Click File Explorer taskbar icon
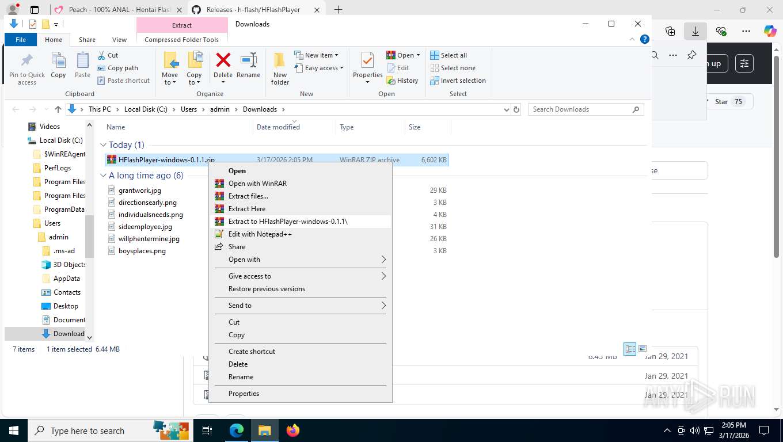 (x=264, y=430)
